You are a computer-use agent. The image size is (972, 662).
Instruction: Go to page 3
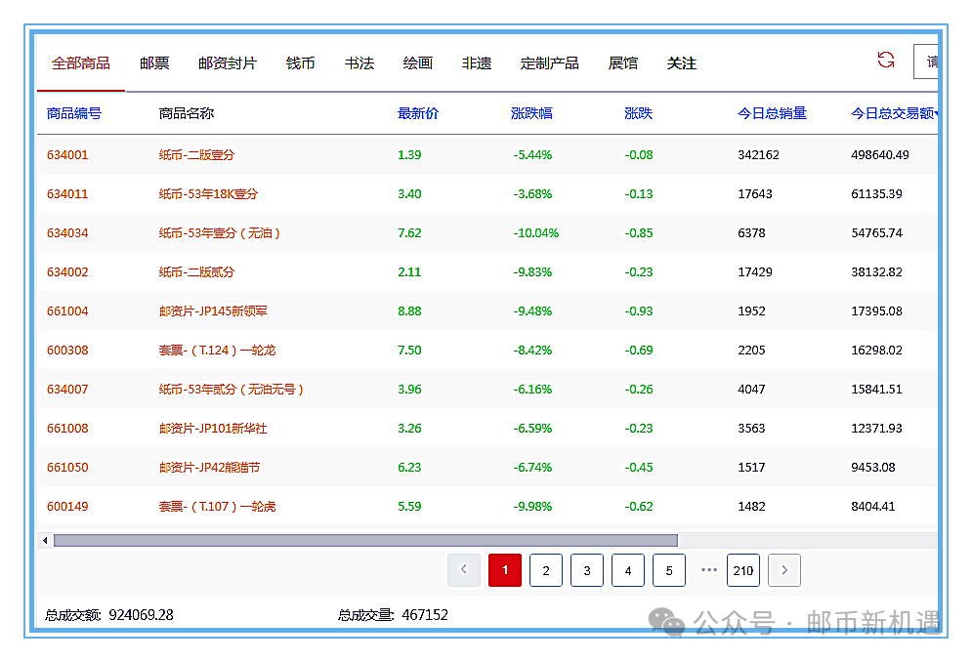tap(587, 570)
